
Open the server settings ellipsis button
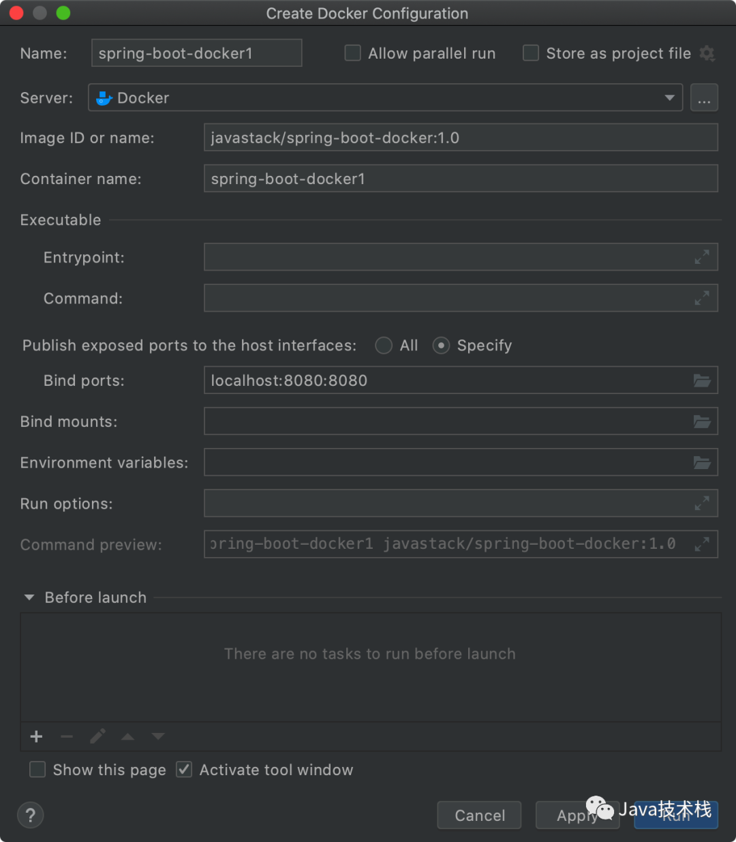pyautogui.click(x=704, y=97)
